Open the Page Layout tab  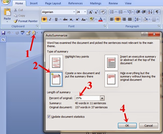tap(53, 3)
